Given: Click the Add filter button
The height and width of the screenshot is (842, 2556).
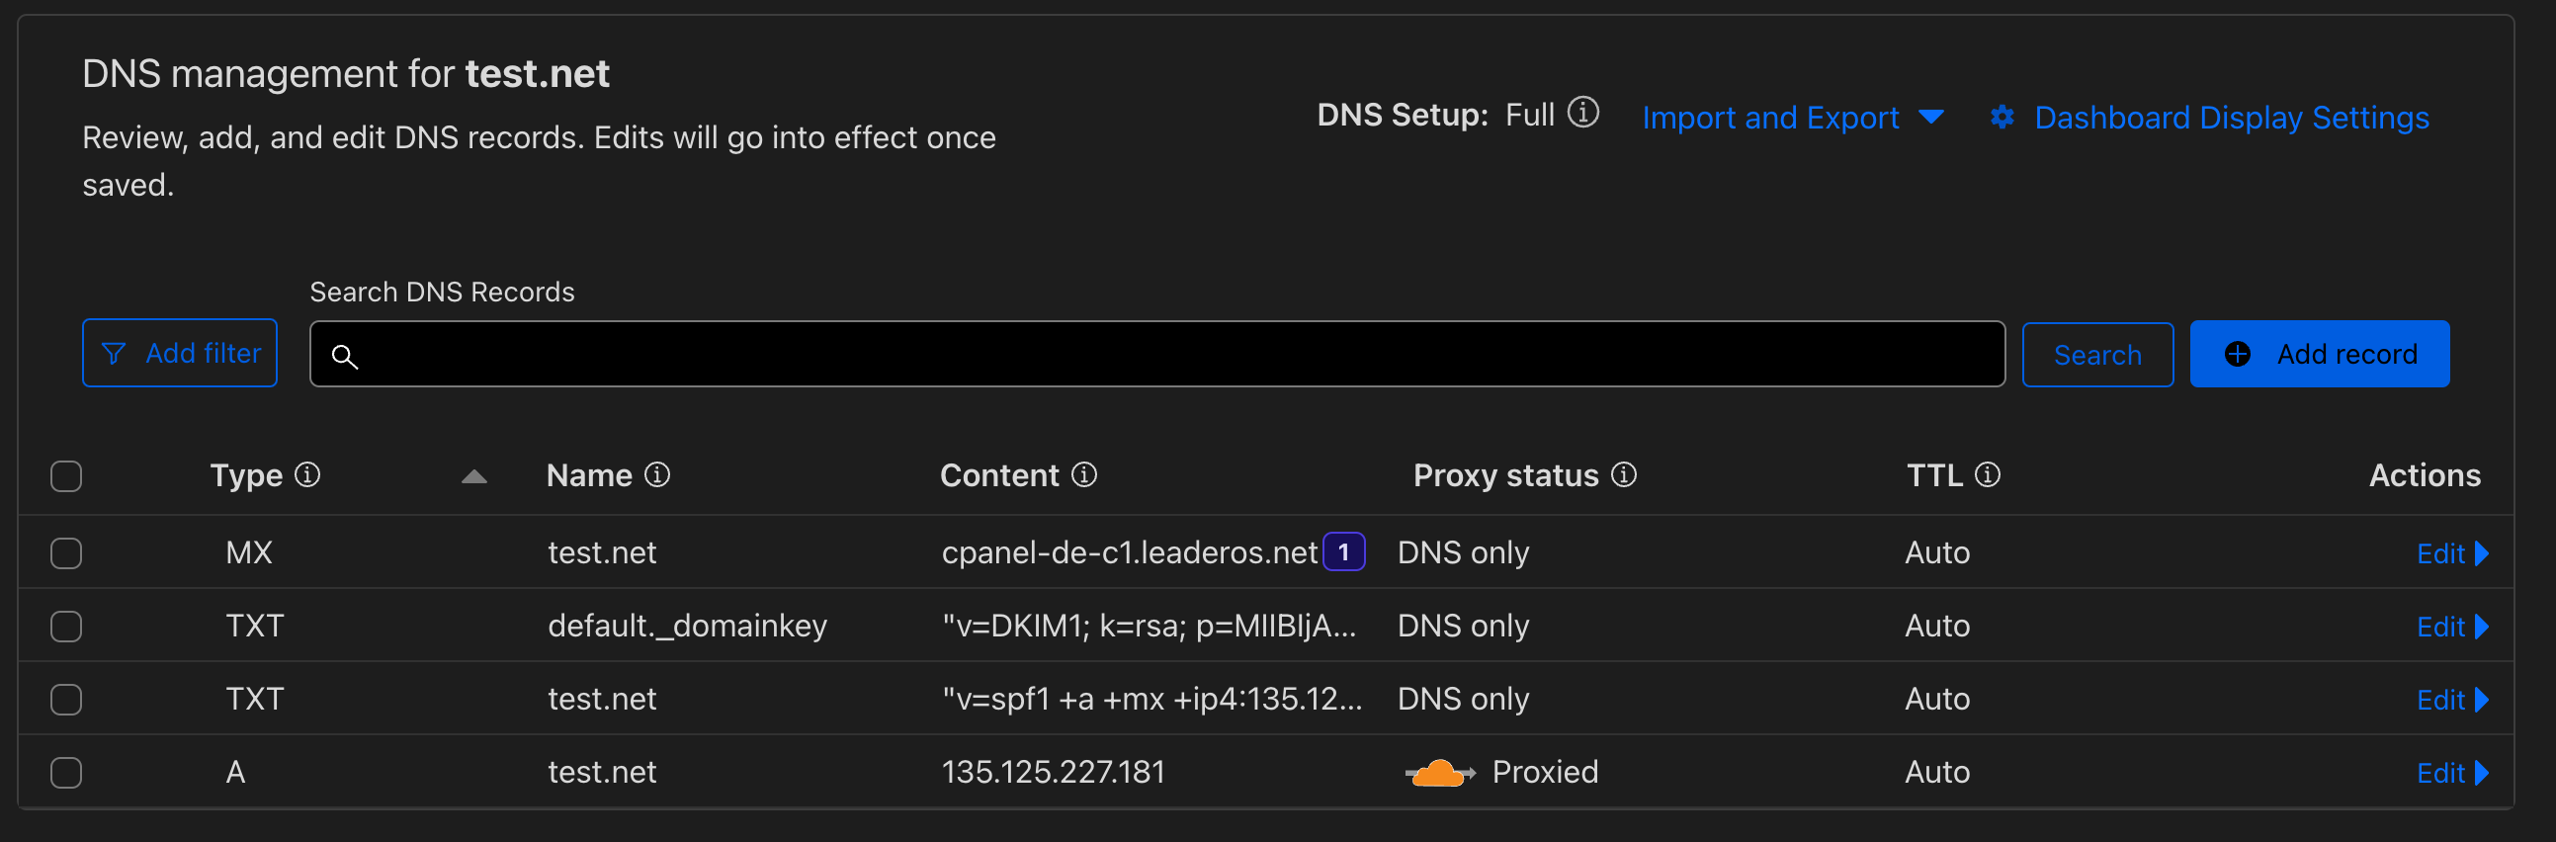Looking at the screenshot, I should tap(180, 353).
